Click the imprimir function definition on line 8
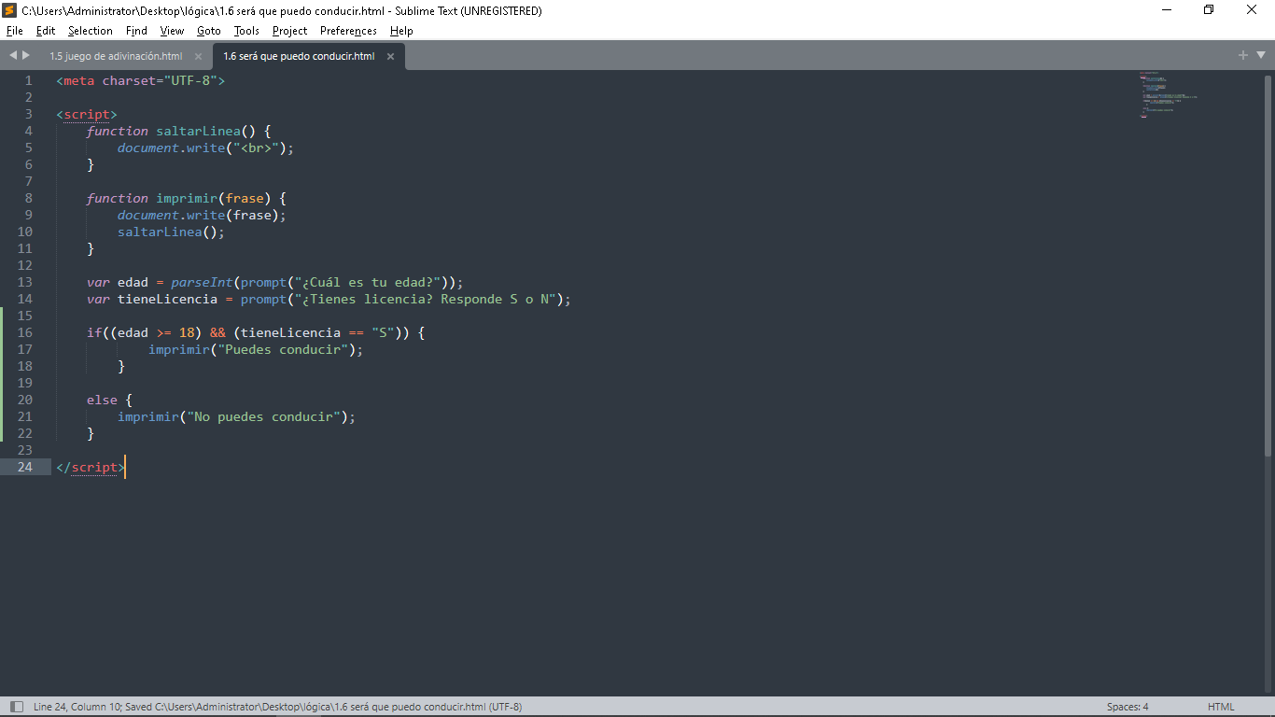The width and height of the screenshot is (1275, 717). pos(187,198)
